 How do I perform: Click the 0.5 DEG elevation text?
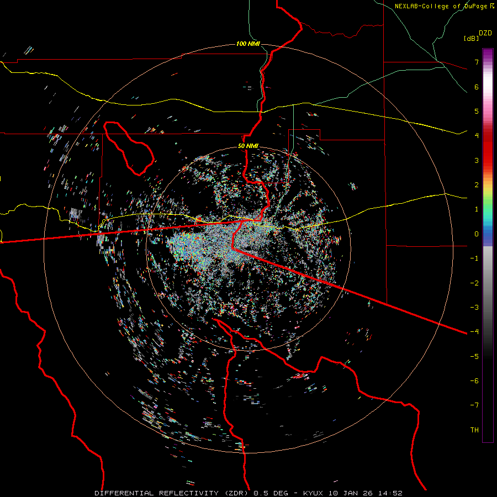point(271,493)
